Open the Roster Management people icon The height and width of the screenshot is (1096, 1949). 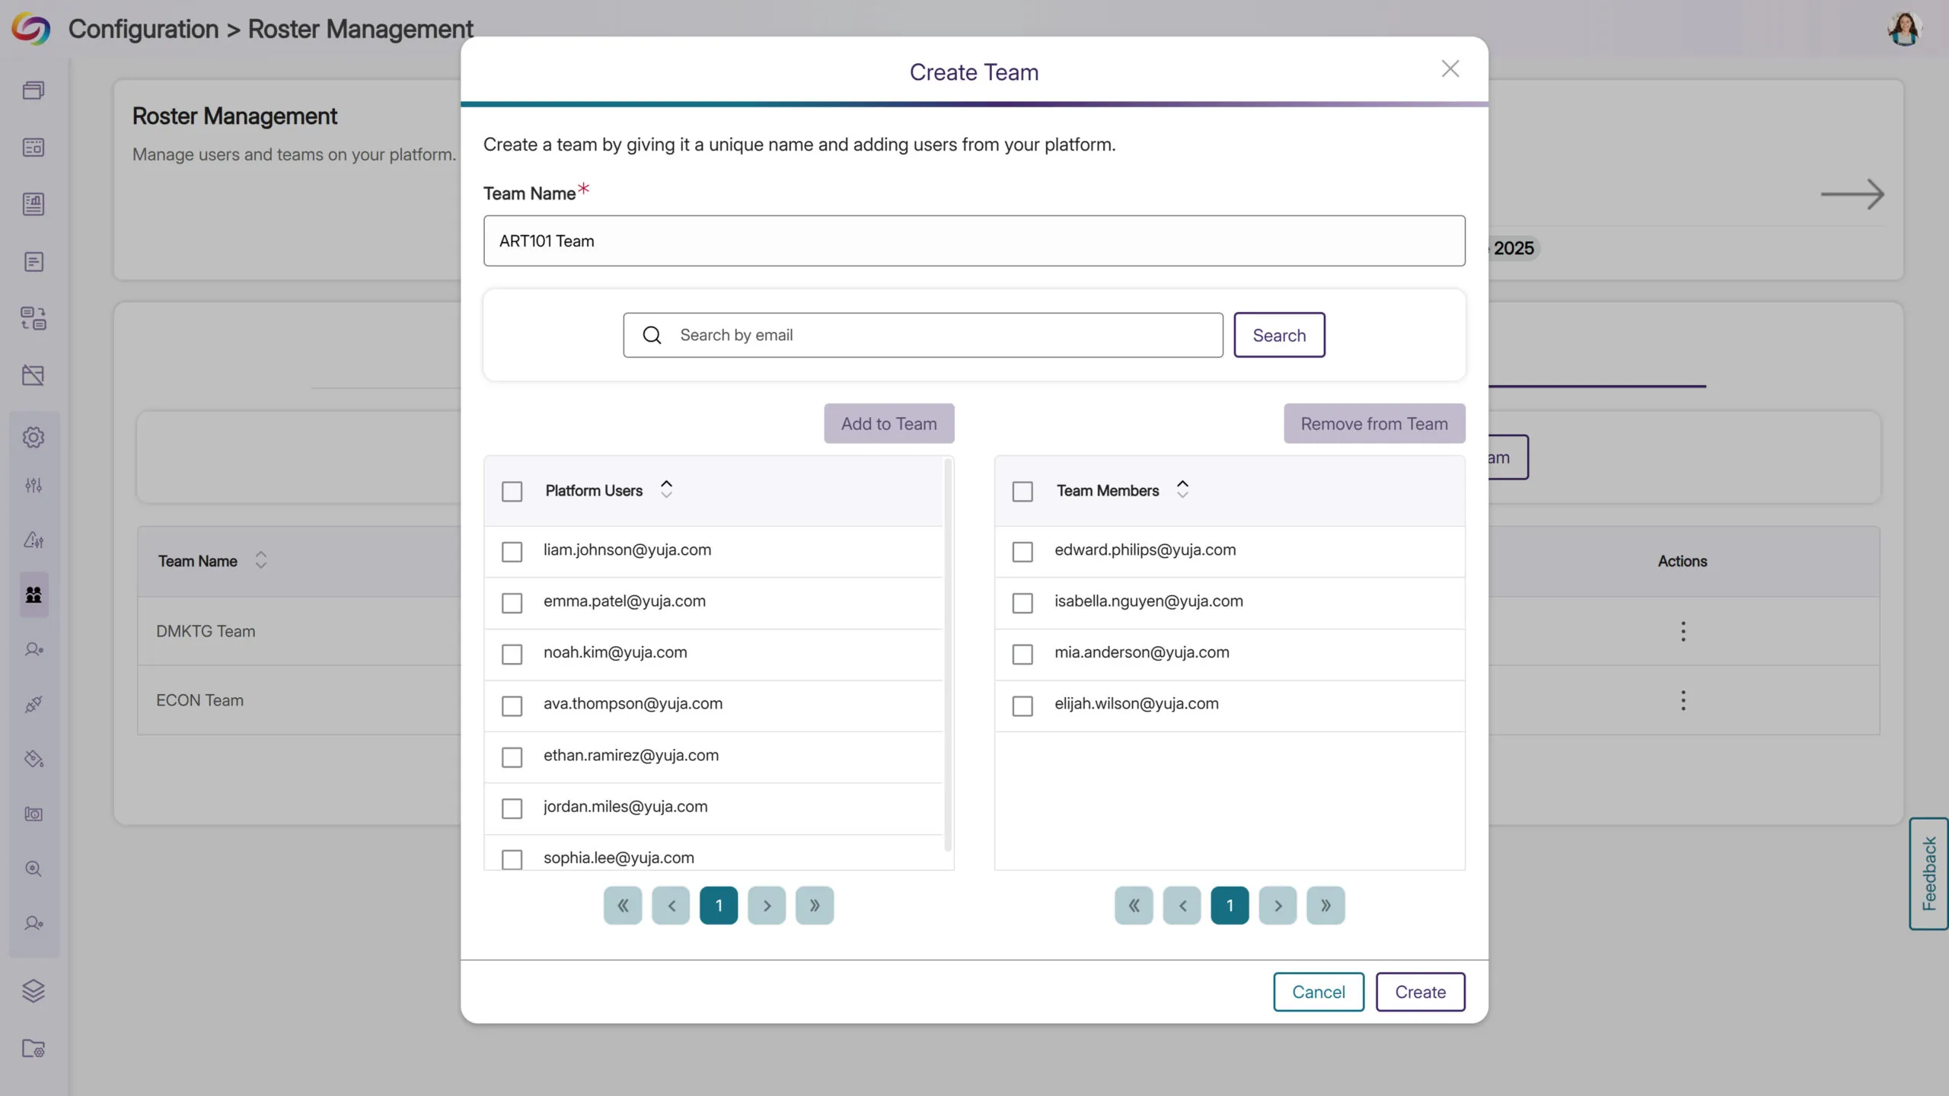tap(33, 594)
